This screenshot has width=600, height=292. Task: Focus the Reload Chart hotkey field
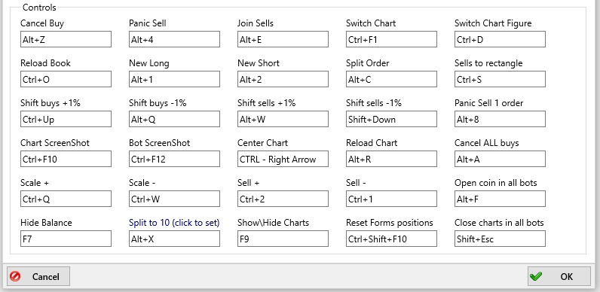pyautogui.click(x=391, y=159)
